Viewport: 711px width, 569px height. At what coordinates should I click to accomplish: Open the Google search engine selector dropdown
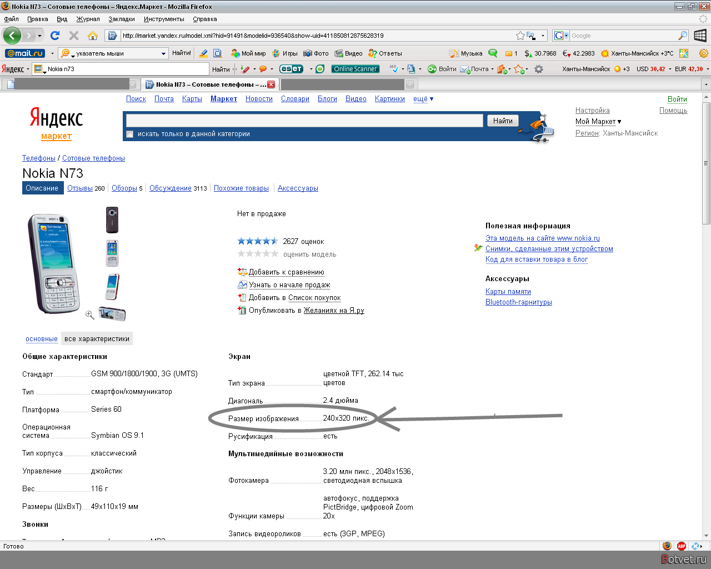point(562,36)
